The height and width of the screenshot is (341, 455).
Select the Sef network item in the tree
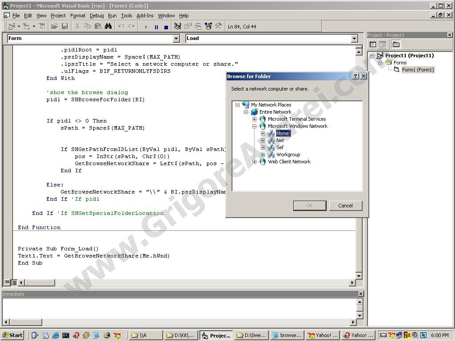[280, 147]
